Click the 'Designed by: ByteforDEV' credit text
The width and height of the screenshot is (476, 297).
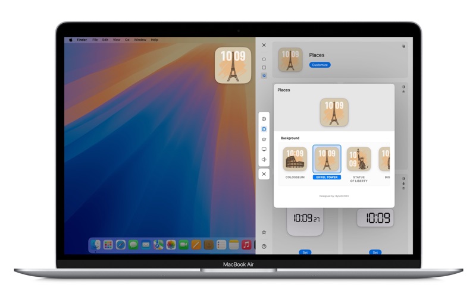coord(334,196)
